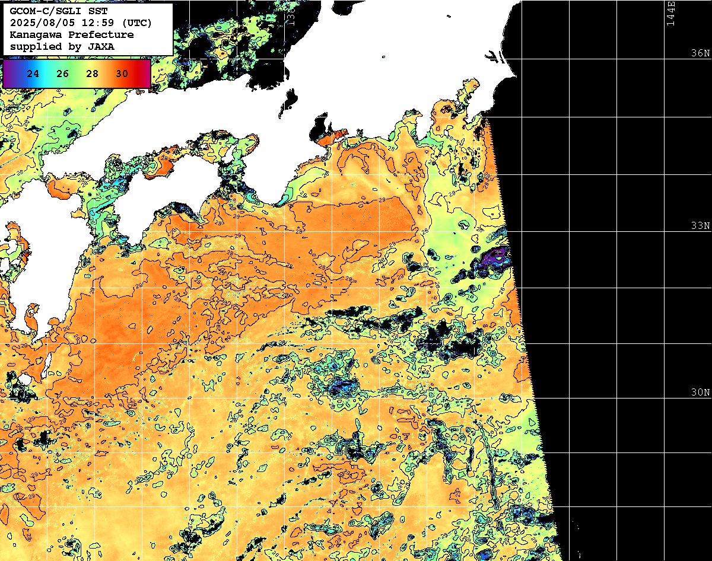Image resolution: width=712 pixels, height=561 pixels.
Task: Click the 28 value on color scale
Action: (93, 74)
